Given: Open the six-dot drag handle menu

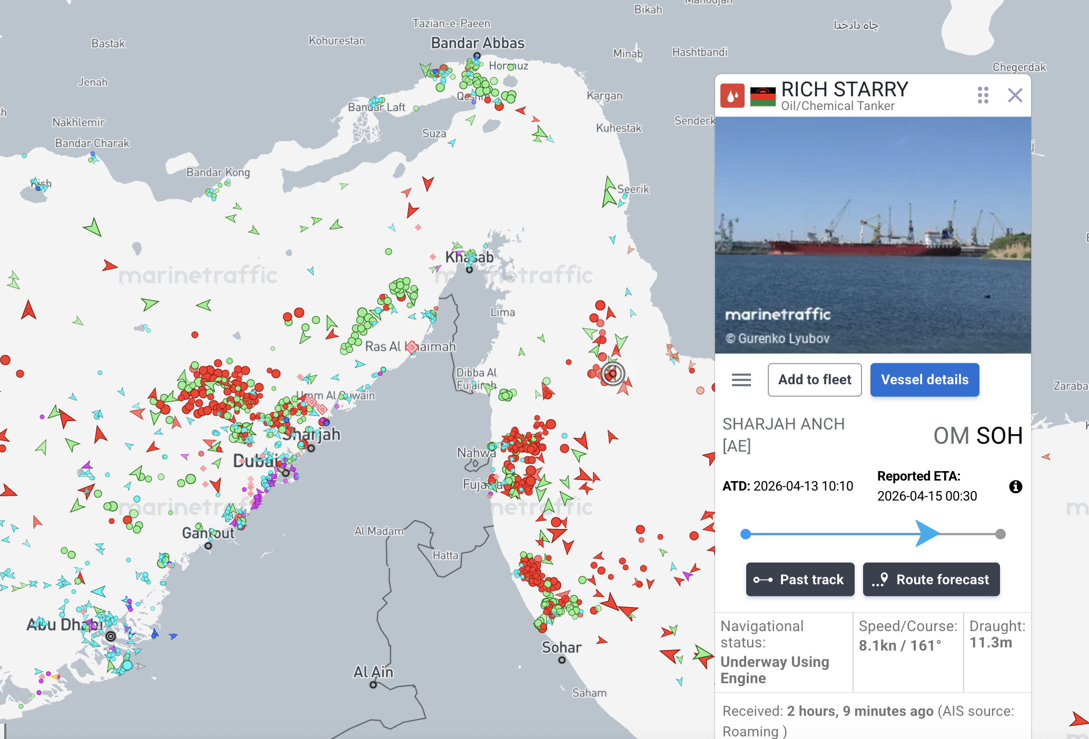Looking at the screenshot, I should click(x=983, y=95).
